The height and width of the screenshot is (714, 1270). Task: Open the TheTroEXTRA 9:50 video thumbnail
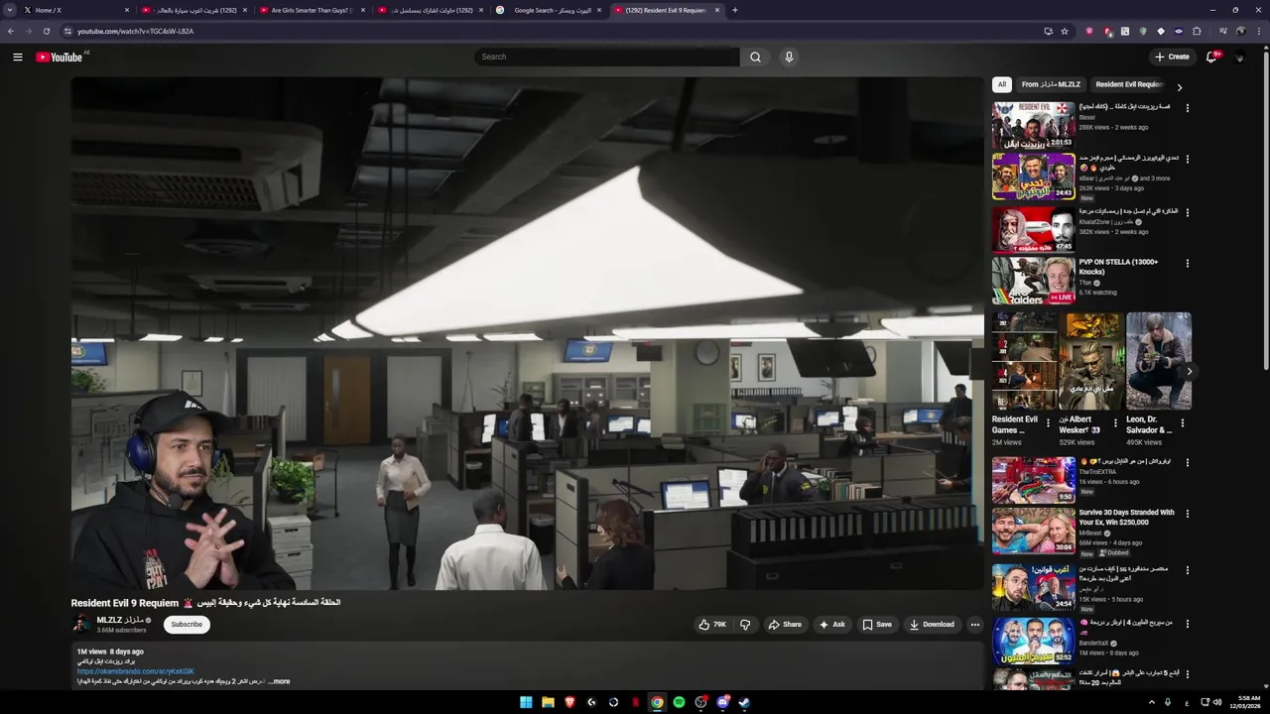point(1033,480)
